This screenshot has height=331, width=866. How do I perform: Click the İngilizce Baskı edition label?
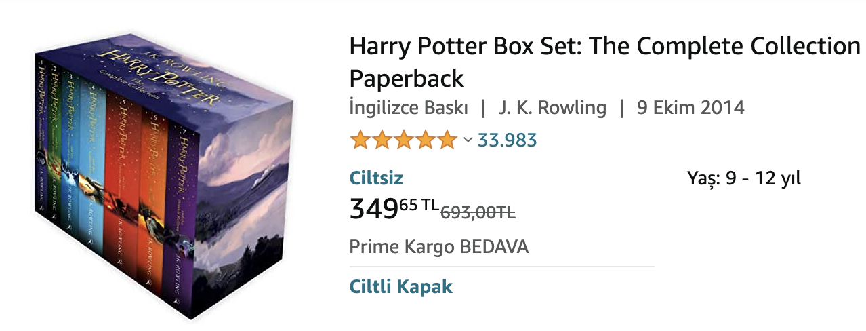coord(408,107)
